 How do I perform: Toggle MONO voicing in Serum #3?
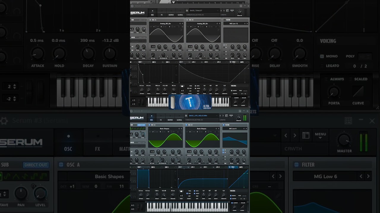click(231, 196)
